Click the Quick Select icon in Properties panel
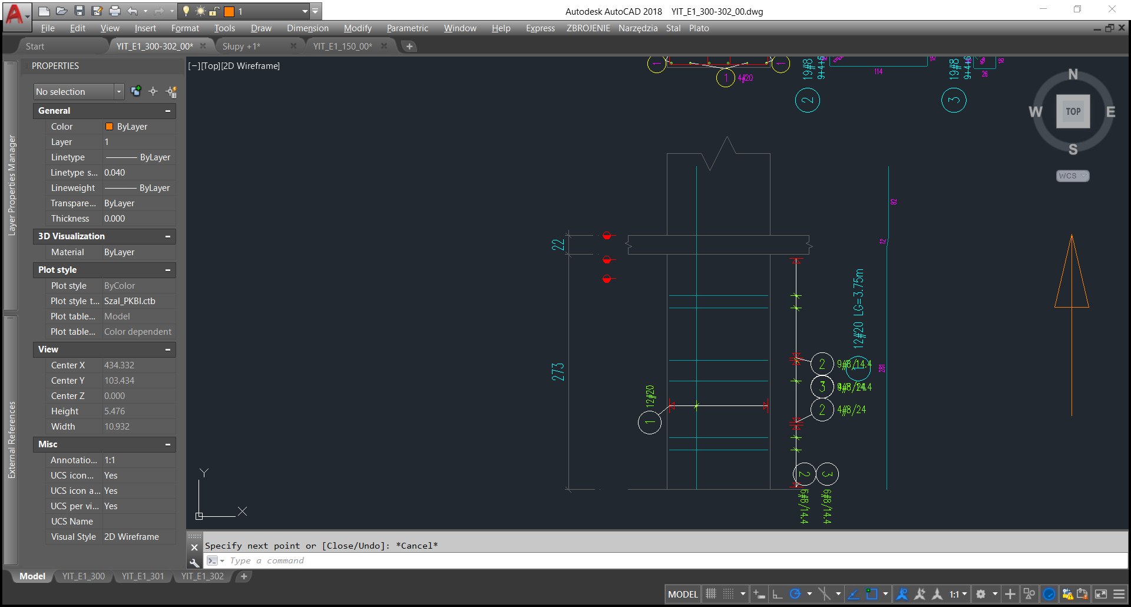The image size is (1131, 607). [171, 91]
